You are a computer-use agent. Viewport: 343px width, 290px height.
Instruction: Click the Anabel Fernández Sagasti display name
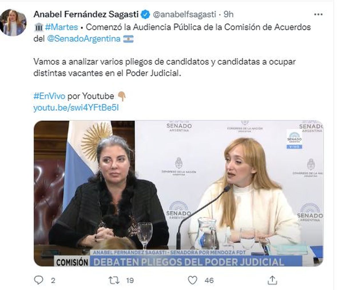(86, 14)
